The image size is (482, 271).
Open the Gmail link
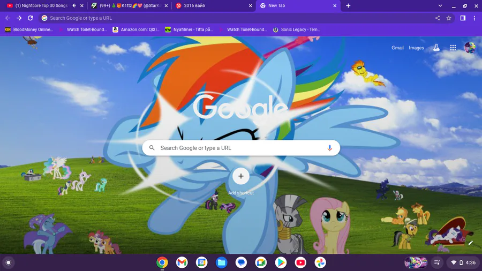(397, 48)
